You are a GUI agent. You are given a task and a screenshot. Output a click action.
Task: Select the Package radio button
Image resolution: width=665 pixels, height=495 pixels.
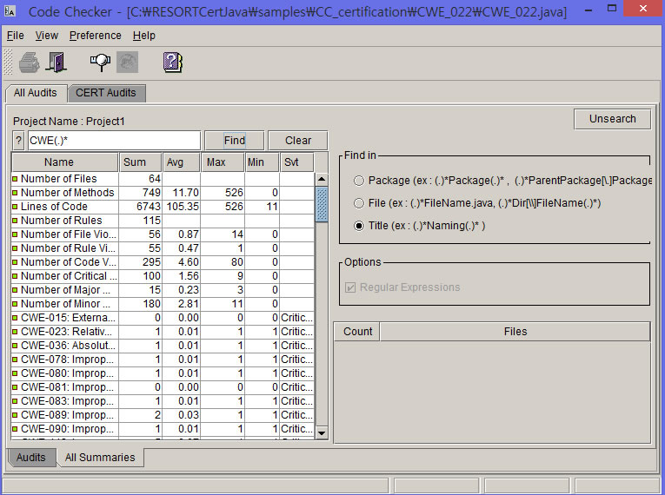pyautogui.click(x=359, y=181)
